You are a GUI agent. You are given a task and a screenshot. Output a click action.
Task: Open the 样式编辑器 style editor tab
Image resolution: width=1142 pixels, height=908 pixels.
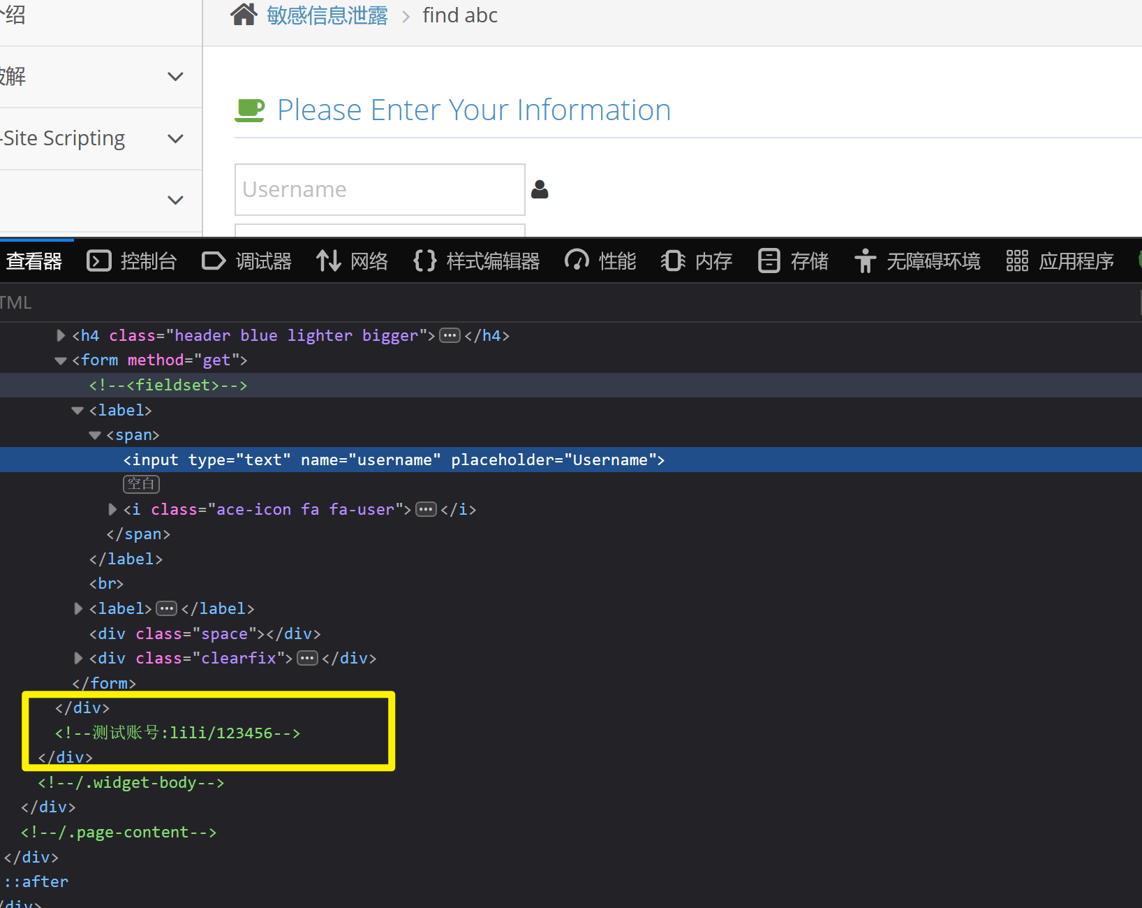(494, 261)
